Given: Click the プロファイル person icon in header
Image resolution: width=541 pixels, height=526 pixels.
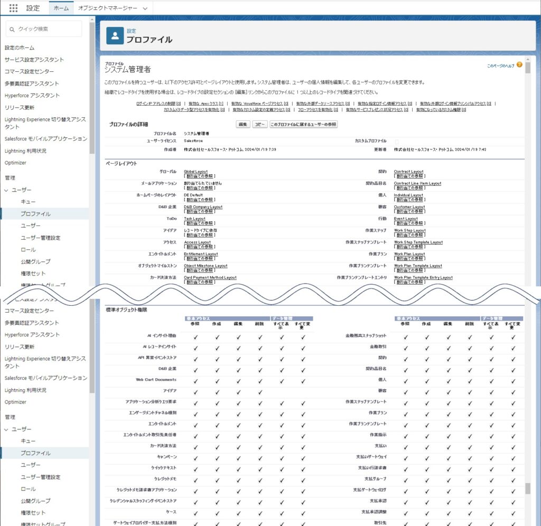Looking at the screenshot, I should tap(115, 35).
